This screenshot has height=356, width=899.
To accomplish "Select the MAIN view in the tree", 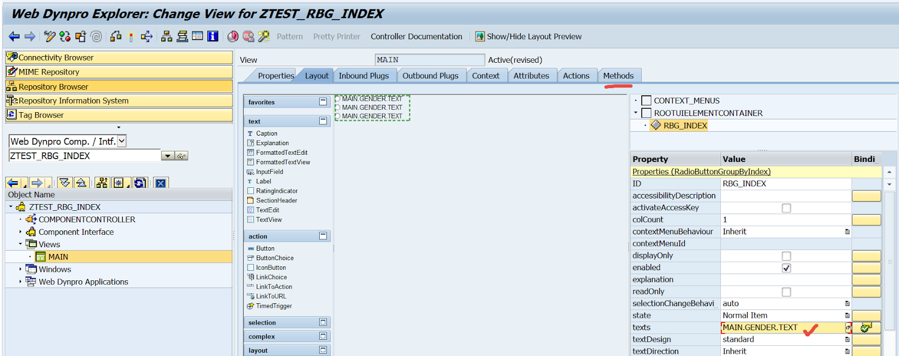I will pos(58,257).
